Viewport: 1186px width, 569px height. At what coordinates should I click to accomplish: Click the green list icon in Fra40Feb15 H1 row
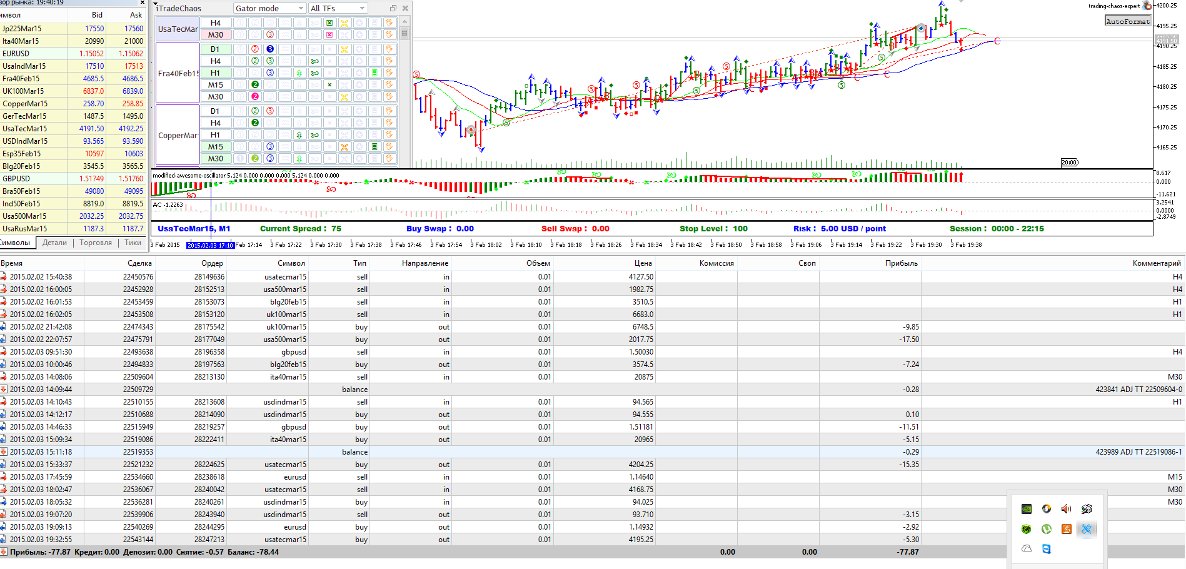[374, 73]
